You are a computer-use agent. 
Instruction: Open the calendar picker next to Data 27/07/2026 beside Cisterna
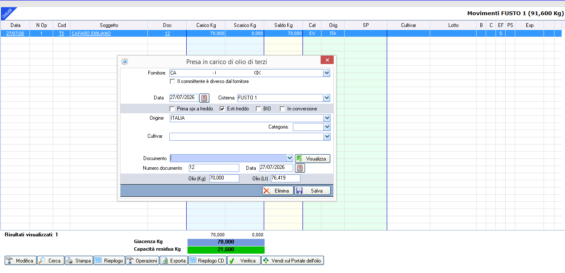pos(204,98)
